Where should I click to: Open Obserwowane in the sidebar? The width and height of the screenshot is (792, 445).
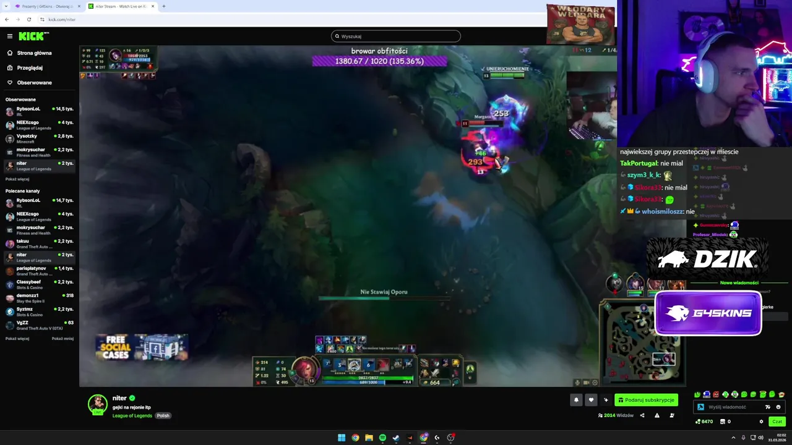pos(34,83)
